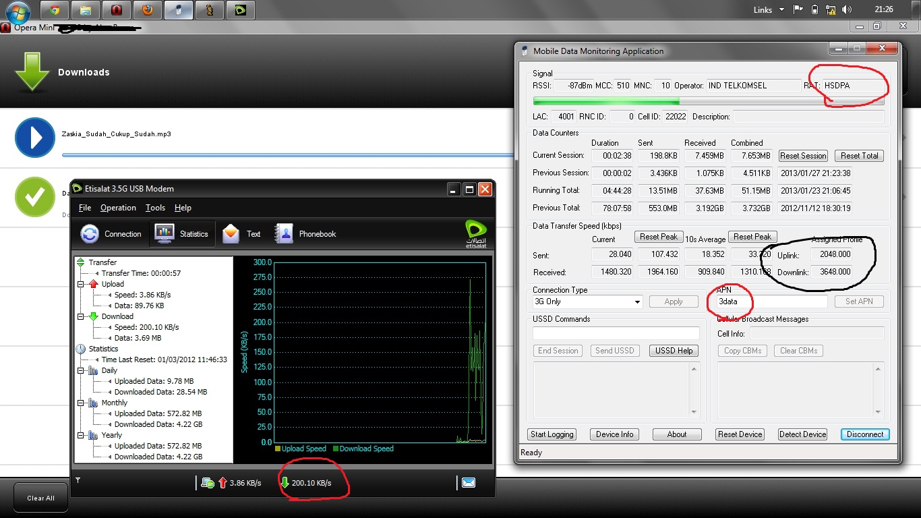Image resolution: width=921 pixels, height=518 pixels.
Task: Click the Zaskia_Sudah_Cukup_Sudah.mp3 download progress bar
Action: 288,154
